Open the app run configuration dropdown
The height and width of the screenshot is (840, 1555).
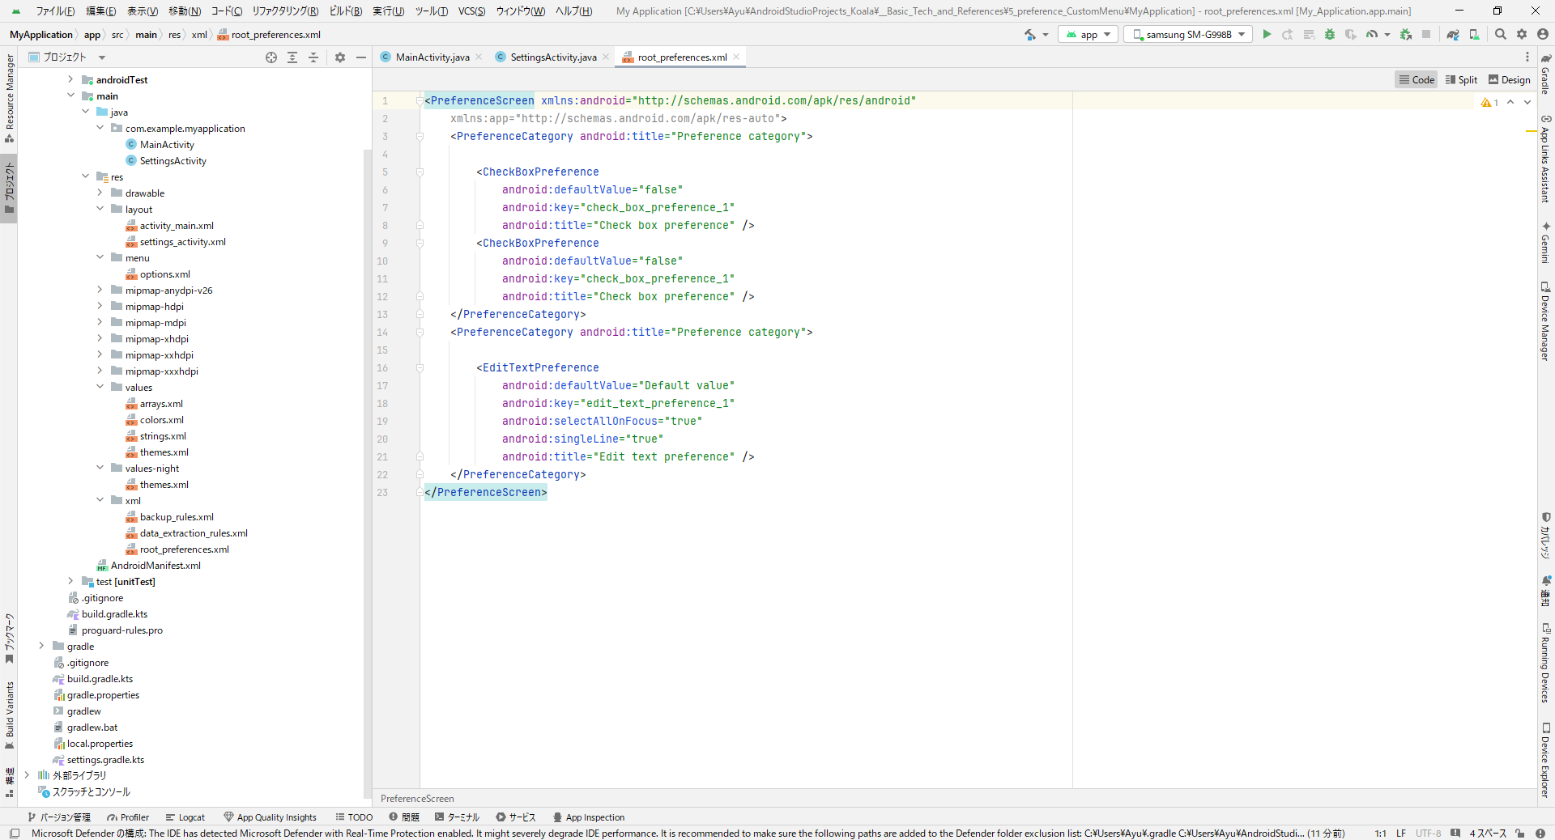[1088, 34]
